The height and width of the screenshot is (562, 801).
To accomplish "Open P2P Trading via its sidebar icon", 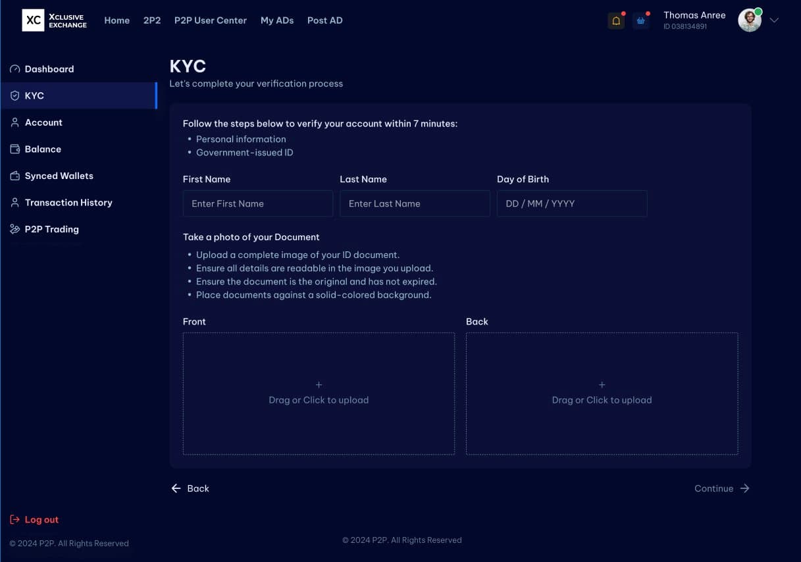I will coord(14,229).
